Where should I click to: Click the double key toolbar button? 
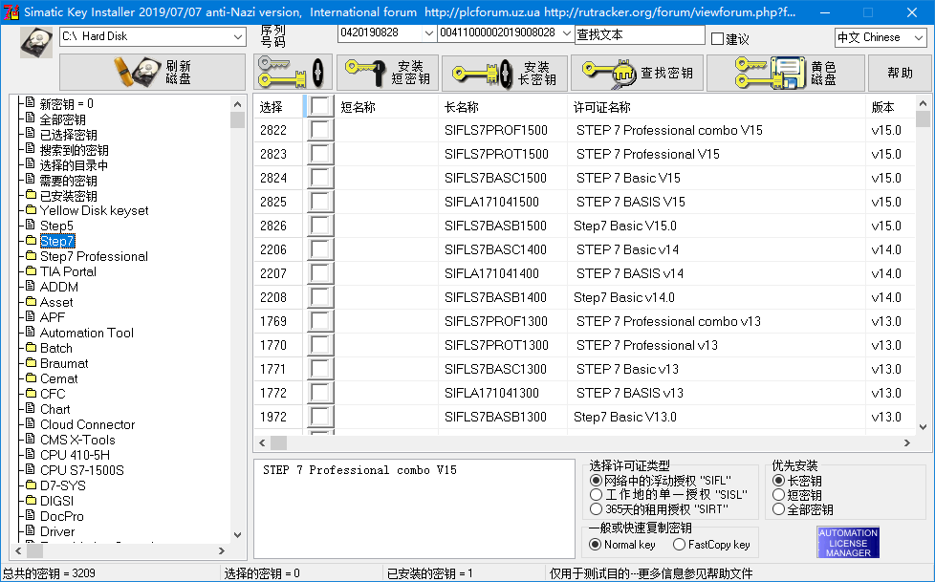(x=293, y=73)
